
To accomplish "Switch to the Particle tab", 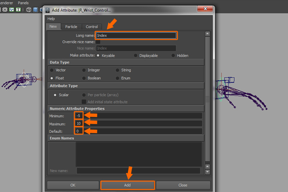I will [x=71, y=27].
